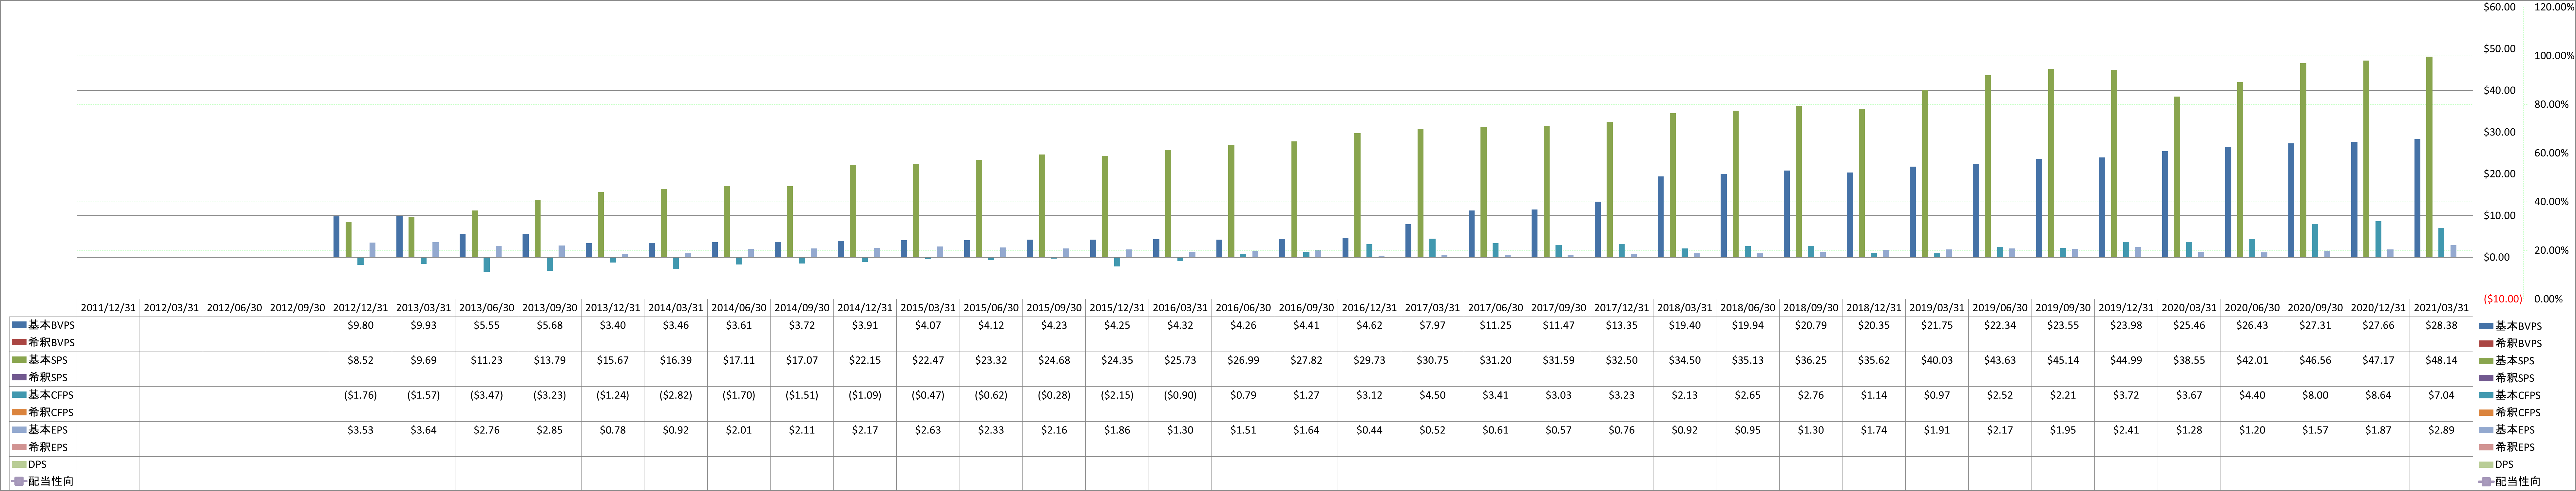The height and width of the screenshot is (491, 2576).
Task: Click the $0.79 CFPS cell for 2016/06/30
Action: (x=1243, y=395)
